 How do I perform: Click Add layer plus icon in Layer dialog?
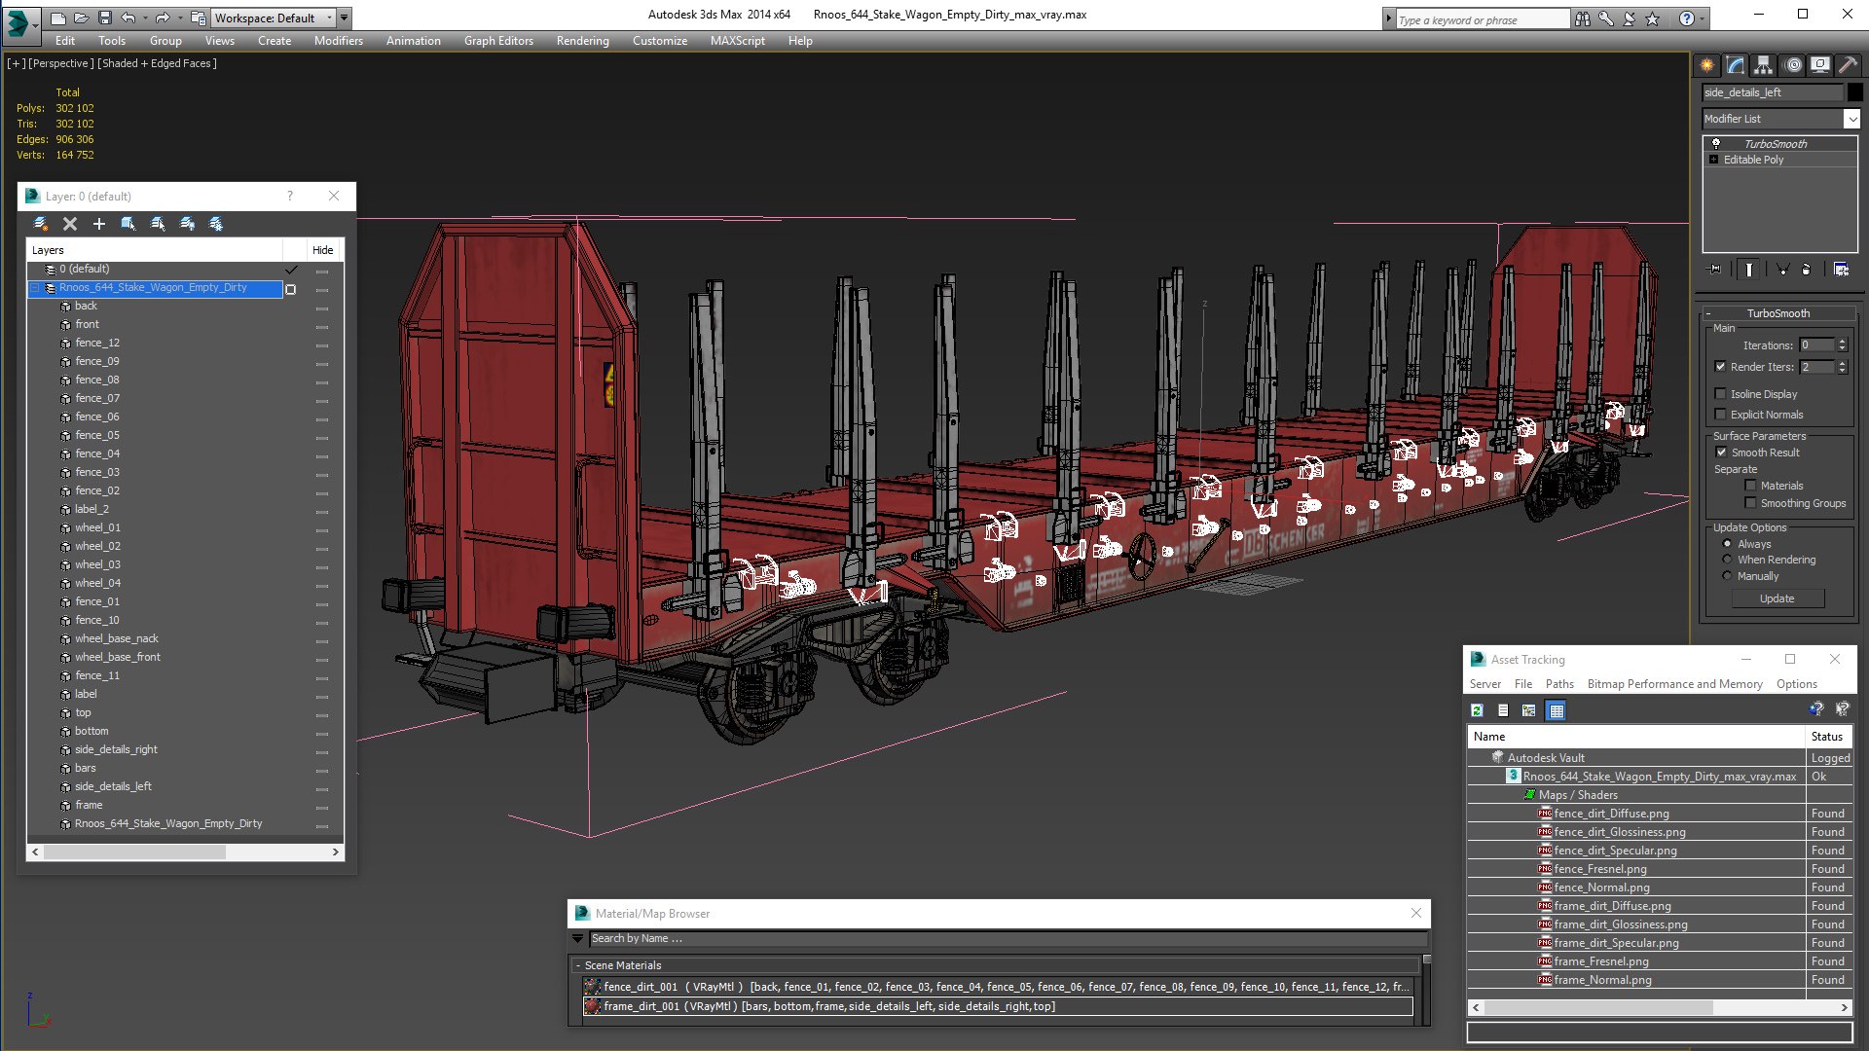[x=98, y=224]
